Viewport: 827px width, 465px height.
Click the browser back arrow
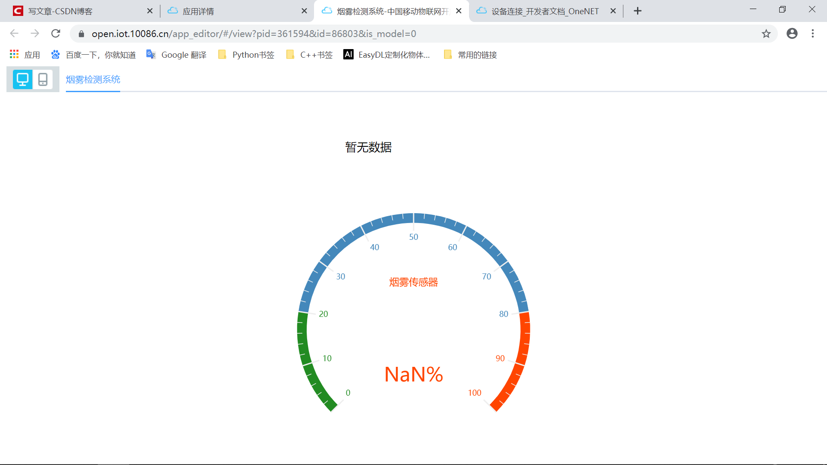(x=14, y=34)
